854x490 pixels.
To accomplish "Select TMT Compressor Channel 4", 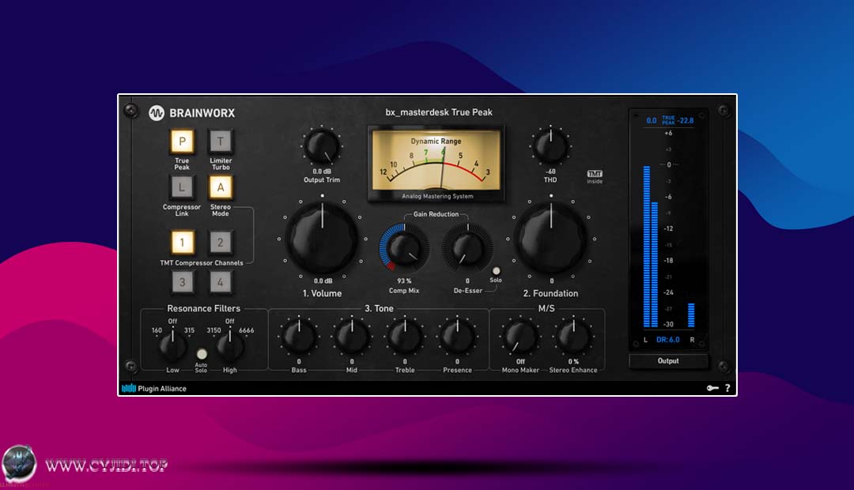I will [x=221, y=282].
